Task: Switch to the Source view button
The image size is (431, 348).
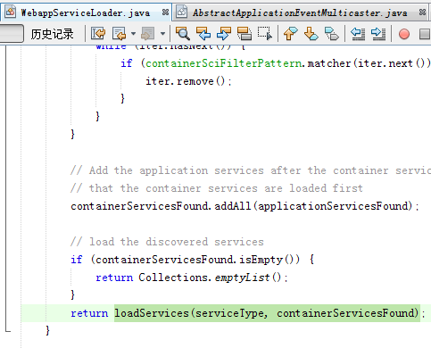Action: (x=12, y=34)
